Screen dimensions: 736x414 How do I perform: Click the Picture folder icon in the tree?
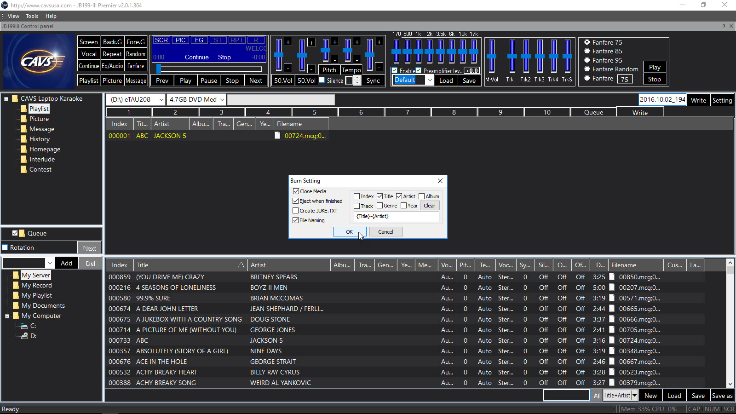[x=23, y=119]
